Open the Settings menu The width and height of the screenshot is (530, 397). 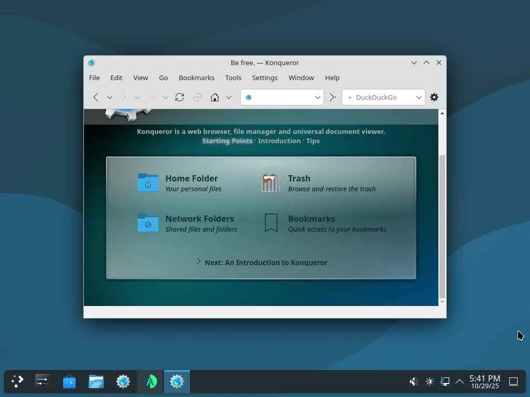(264, 78)
